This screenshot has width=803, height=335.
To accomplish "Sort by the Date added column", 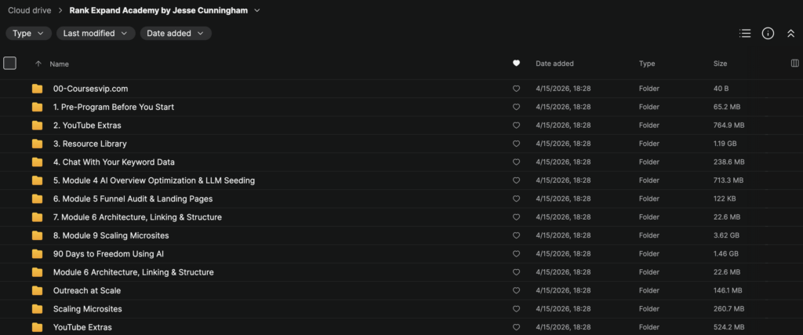I will click(x=554, y=64).
